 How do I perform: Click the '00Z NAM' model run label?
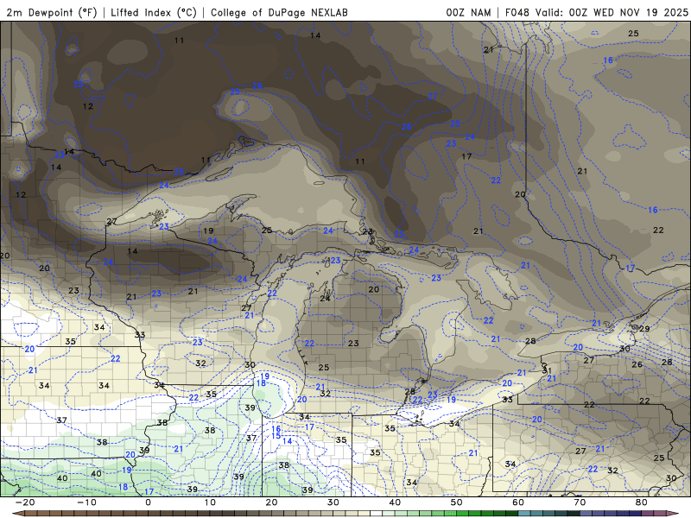tap(468, 12)
